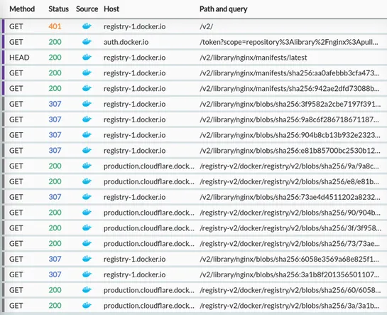
Task: Select cloudflare path ending sha256/e8/e81b
Action: coord(289,181)
